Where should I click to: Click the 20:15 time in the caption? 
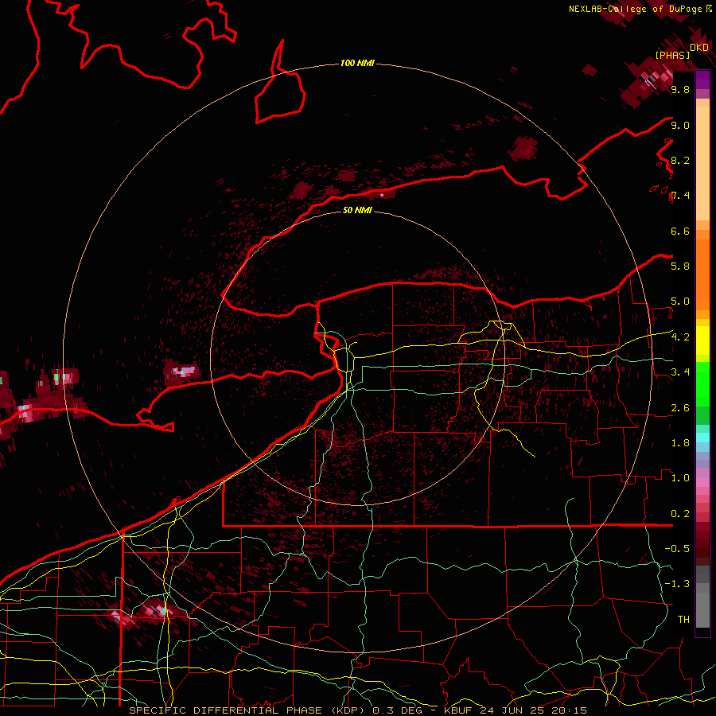pyautogui.click(x=569, y=710)
